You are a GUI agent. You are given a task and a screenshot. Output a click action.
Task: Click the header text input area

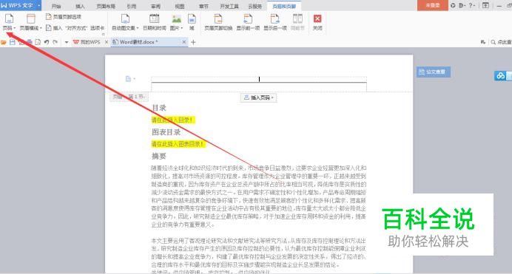(259, 79)
